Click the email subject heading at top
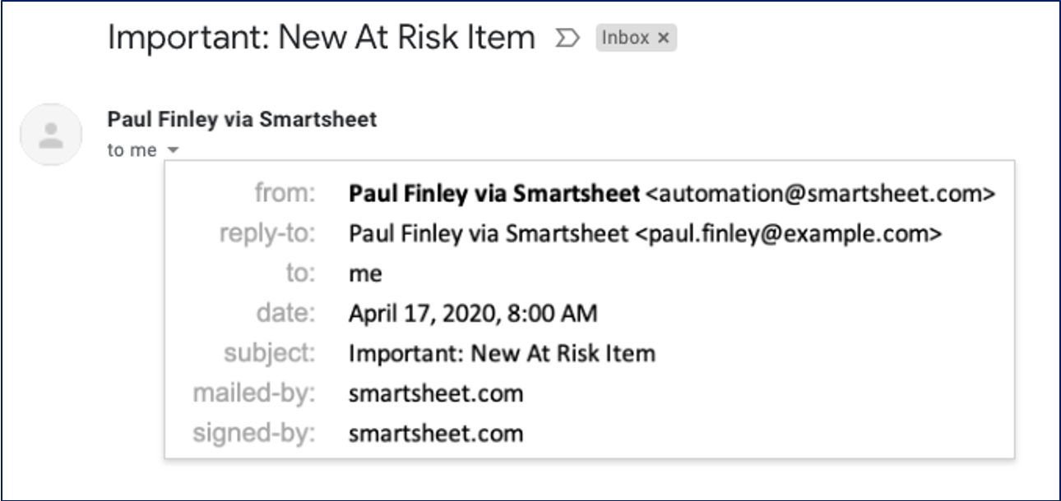This screenshot has width=1061, height=501. [x=321, y=38]
